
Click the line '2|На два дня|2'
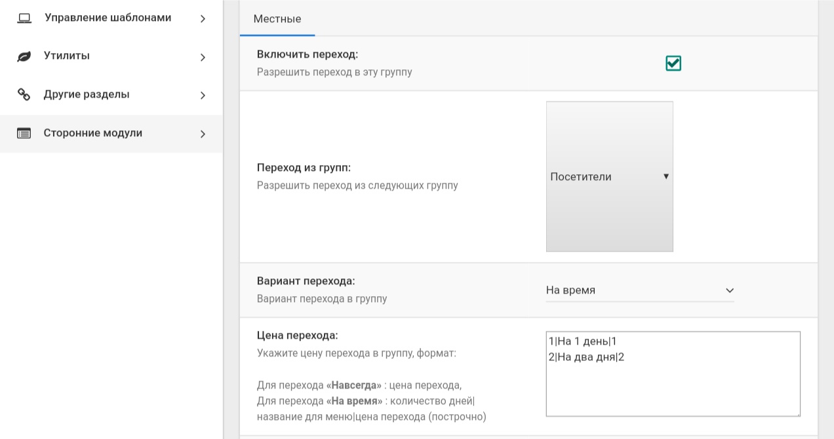point(586,357)
